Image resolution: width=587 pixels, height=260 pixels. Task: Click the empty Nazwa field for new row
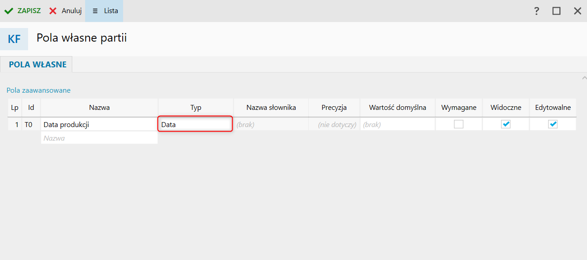coord(99,138)
